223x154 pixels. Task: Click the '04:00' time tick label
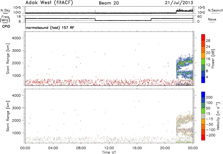[53, 148]
